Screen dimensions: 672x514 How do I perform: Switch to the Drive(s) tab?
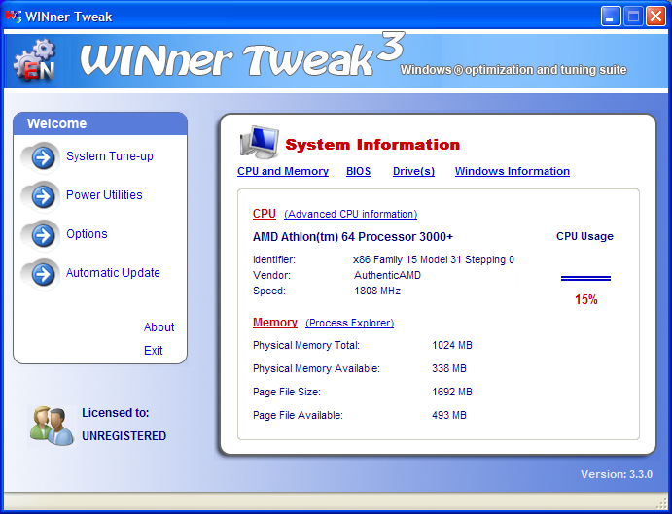tap(413, 171)
